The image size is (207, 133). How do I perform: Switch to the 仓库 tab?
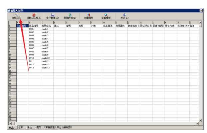(x=21, y=127)
